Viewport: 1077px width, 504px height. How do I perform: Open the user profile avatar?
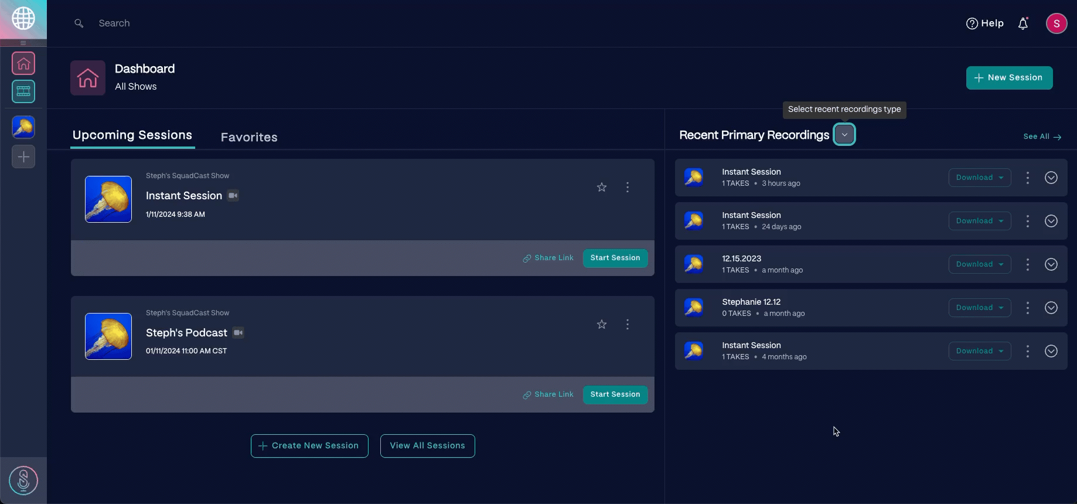click(x=1056, y=23)
